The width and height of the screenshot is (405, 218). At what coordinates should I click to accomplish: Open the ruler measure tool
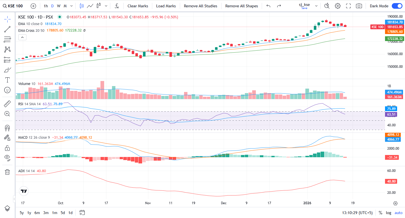(7, 104)
